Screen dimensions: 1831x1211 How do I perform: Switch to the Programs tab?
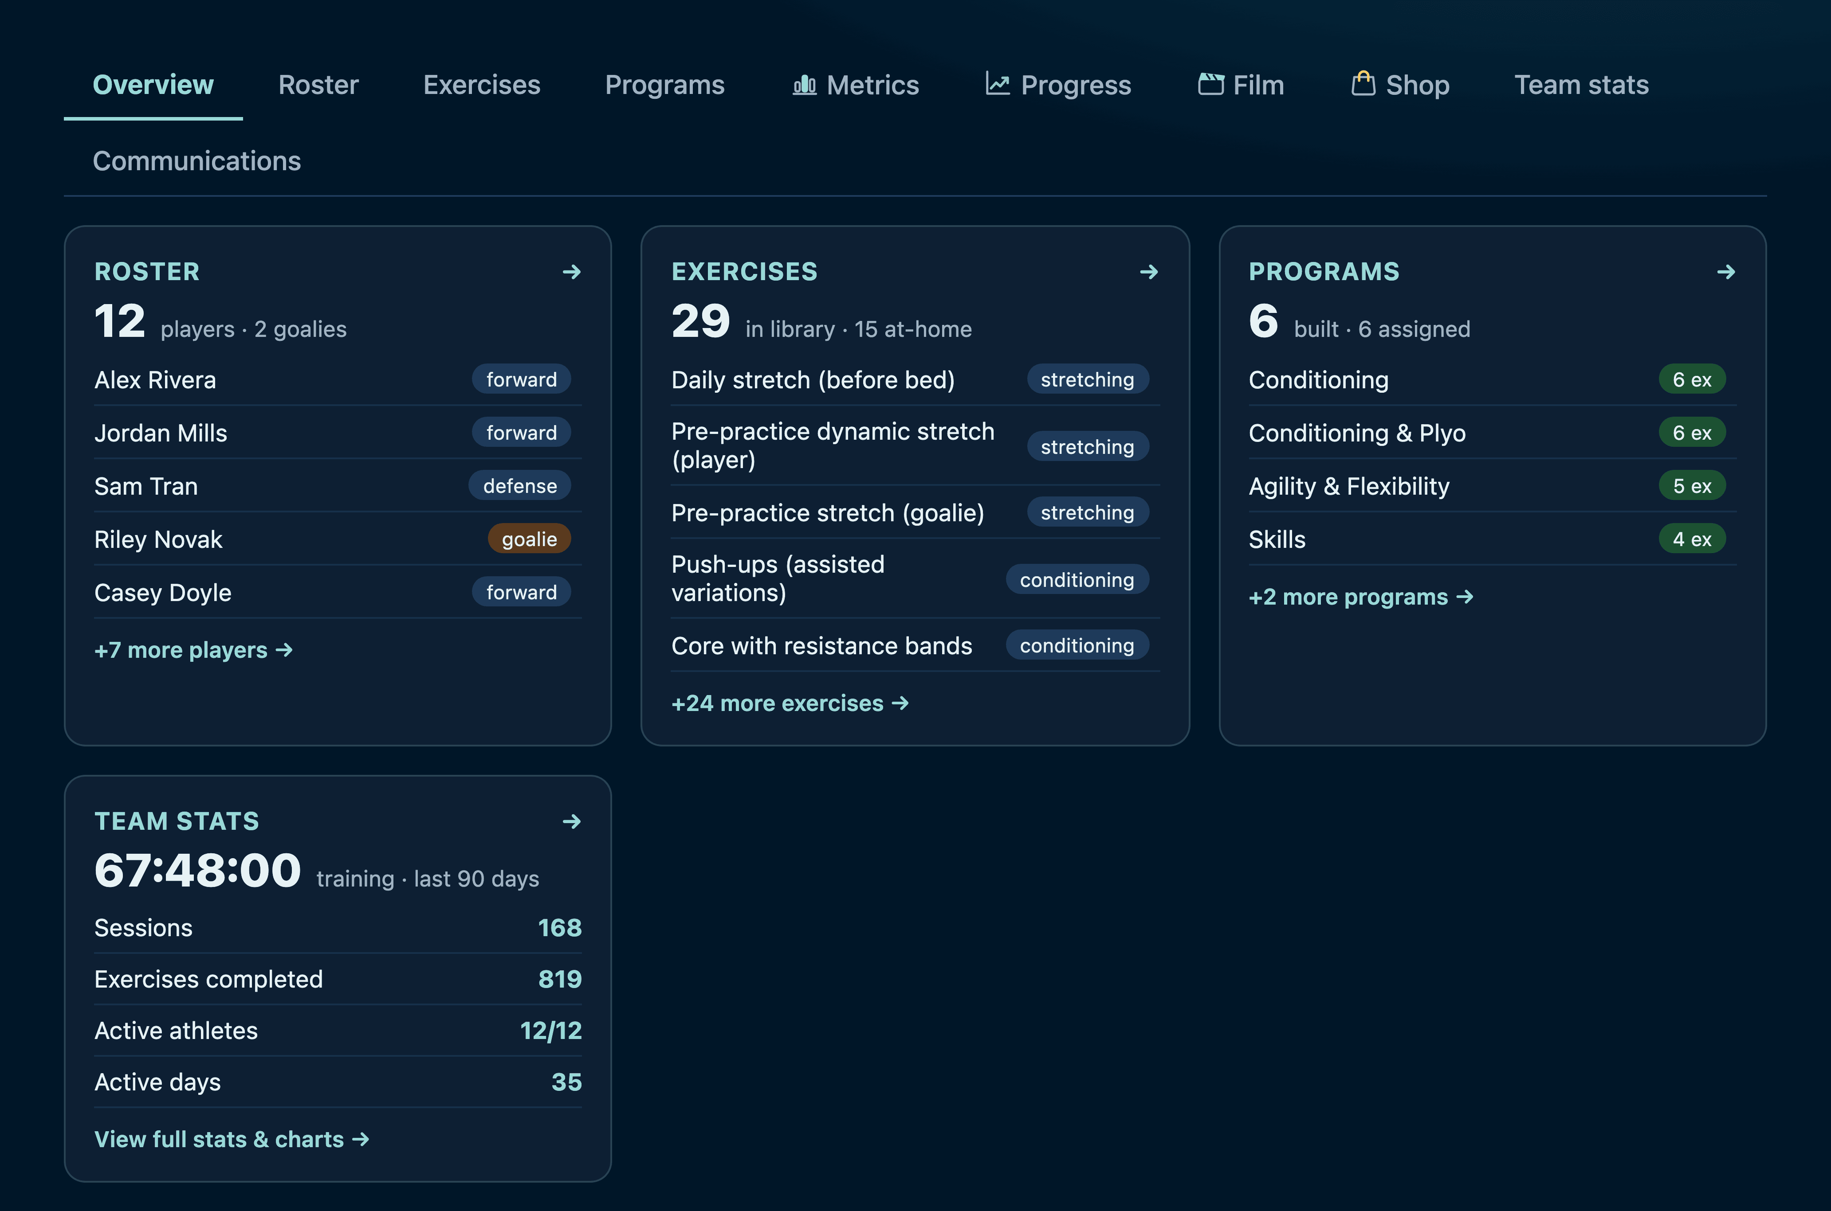coord(665,85)
